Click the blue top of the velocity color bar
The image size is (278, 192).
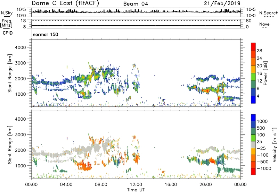point(253,118)
